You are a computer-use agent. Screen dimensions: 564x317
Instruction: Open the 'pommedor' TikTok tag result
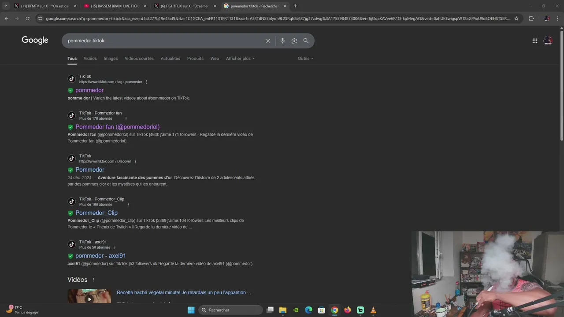click(89, 90)
